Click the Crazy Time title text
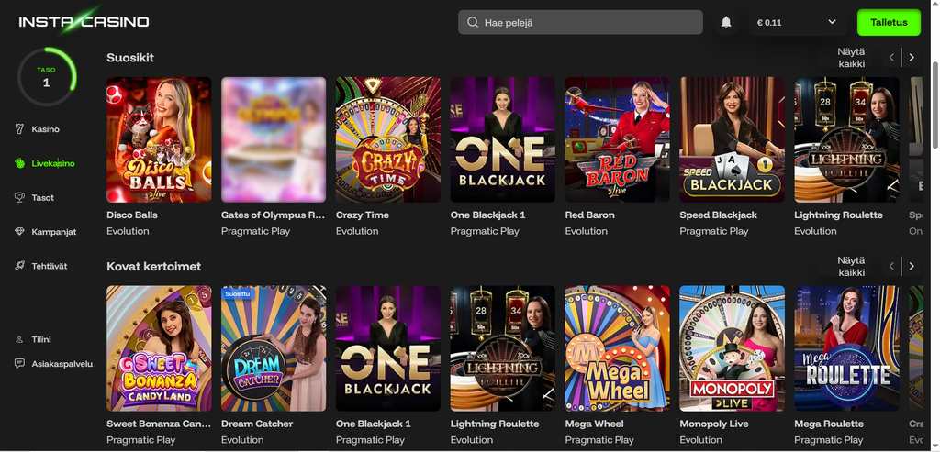This screenshot has height=452, width=940. point(362,215)
